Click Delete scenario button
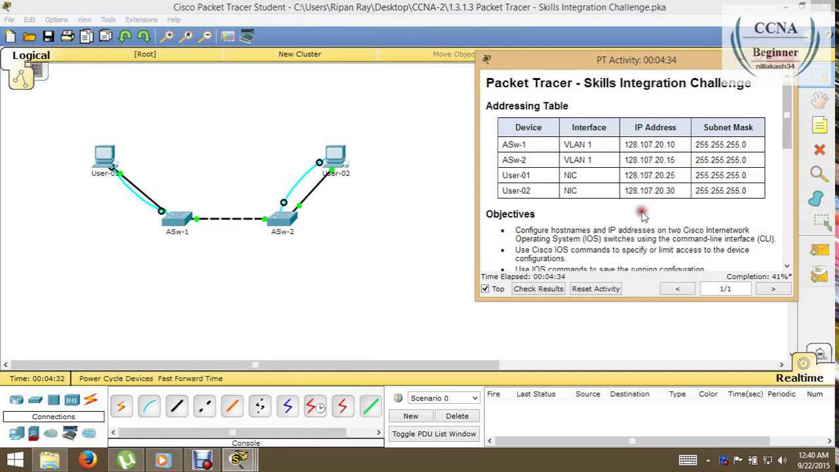 458,416
